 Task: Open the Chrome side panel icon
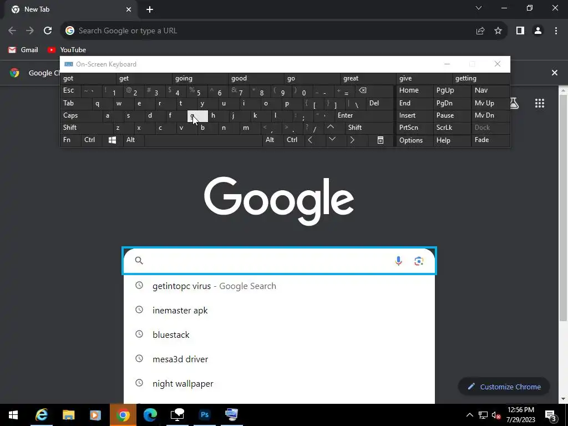(x=520, y=31)
